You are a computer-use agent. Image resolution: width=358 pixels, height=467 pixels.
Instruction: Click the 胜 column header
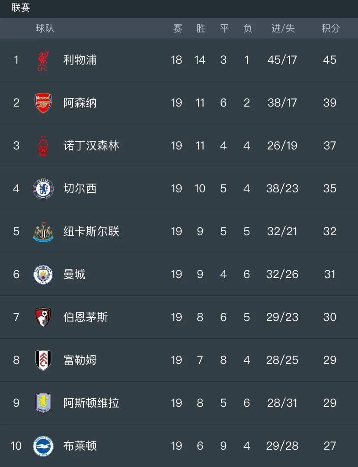pyautogui.click(x=201, y=28)
